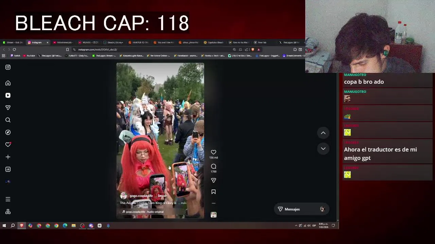Open File Explorer in taskbar
The height and width of the screenshot is (244, 435).
click(x=73, y=226)
